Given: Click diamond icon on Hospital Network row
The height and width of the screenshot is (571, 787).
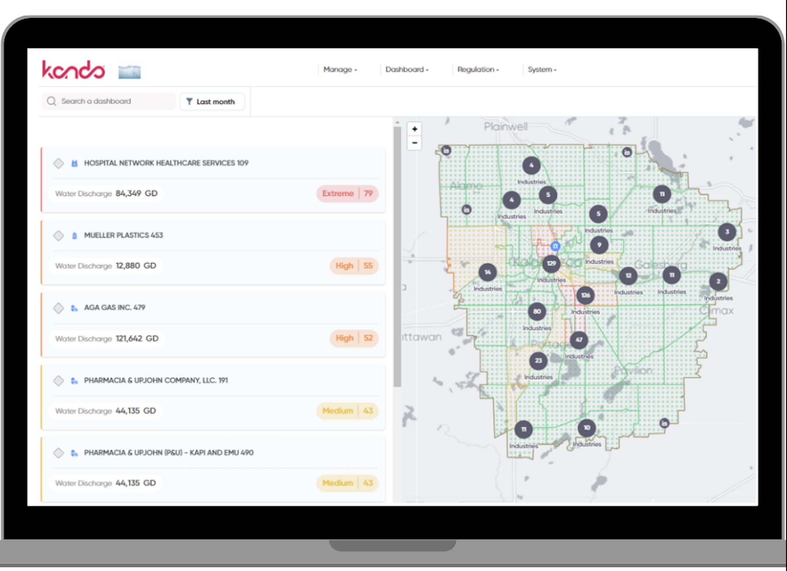Looking at the screenshot, I should [59, 164].
